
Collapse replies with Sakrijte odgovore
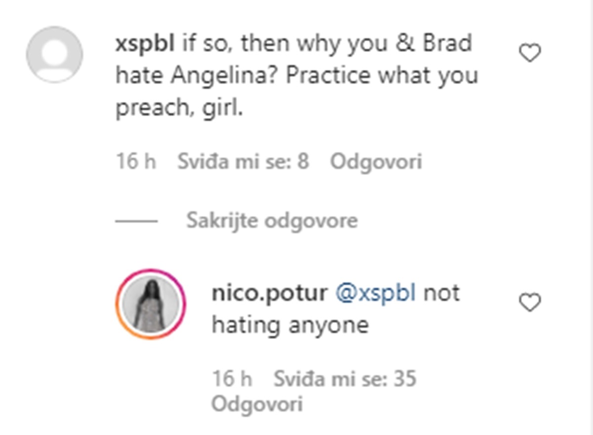[x=272, y=221]
